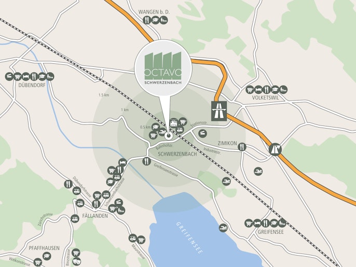
Task: Select the graduation cap icon at Pfaffhausen
Action: tap(47, 256)
